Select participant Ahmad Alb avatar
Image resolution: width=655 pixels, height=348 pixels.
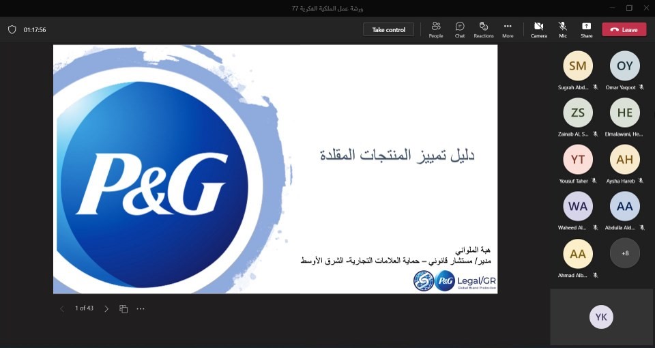click(x=578, y=254)
